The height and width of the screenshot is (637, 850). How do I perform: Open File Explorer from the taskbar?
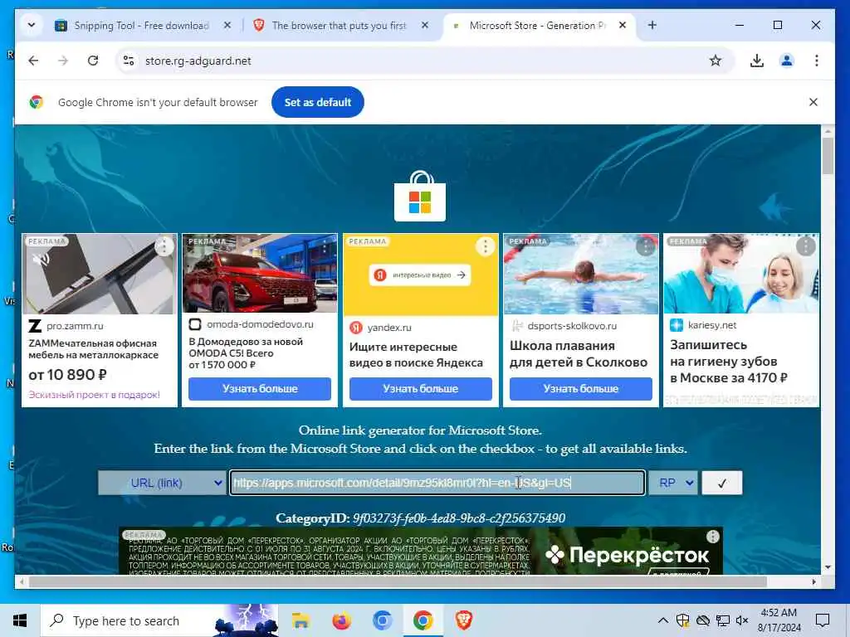300,620
